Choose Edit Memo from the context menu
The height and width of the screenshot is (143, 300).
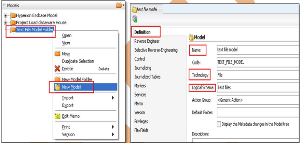click(x=71, y=116)
